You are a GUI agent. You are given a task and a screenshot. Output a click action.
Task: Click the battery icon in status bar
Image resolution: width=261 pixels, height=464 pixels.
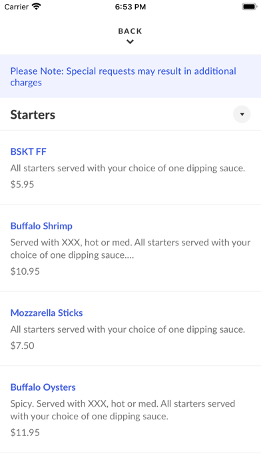tap(250, 7)
